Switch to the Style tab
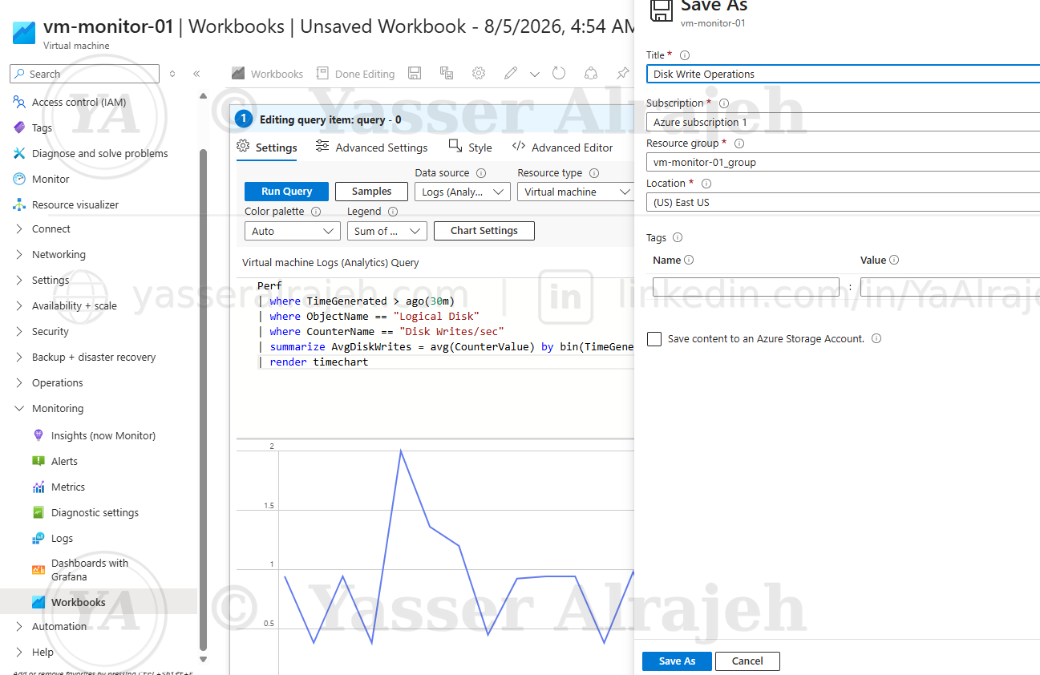The width and height of the screenshot is (1040, 675). coord(470,148)
